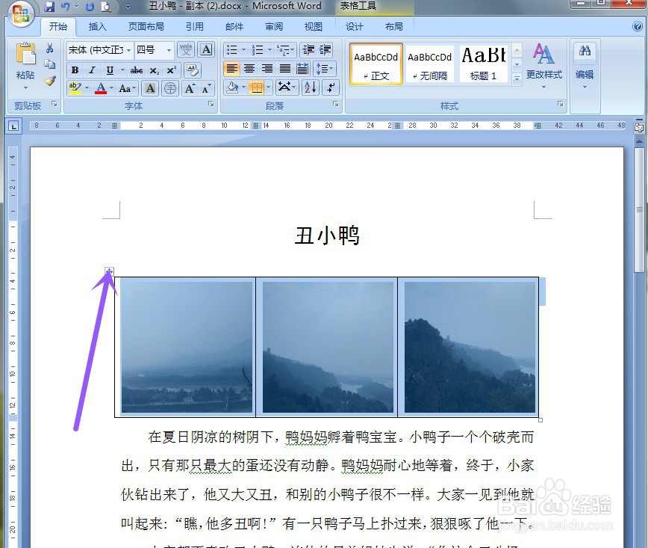Switch to the 插入 ribbon tab
Screen dimensions: 648x548
tap(98, 26)
